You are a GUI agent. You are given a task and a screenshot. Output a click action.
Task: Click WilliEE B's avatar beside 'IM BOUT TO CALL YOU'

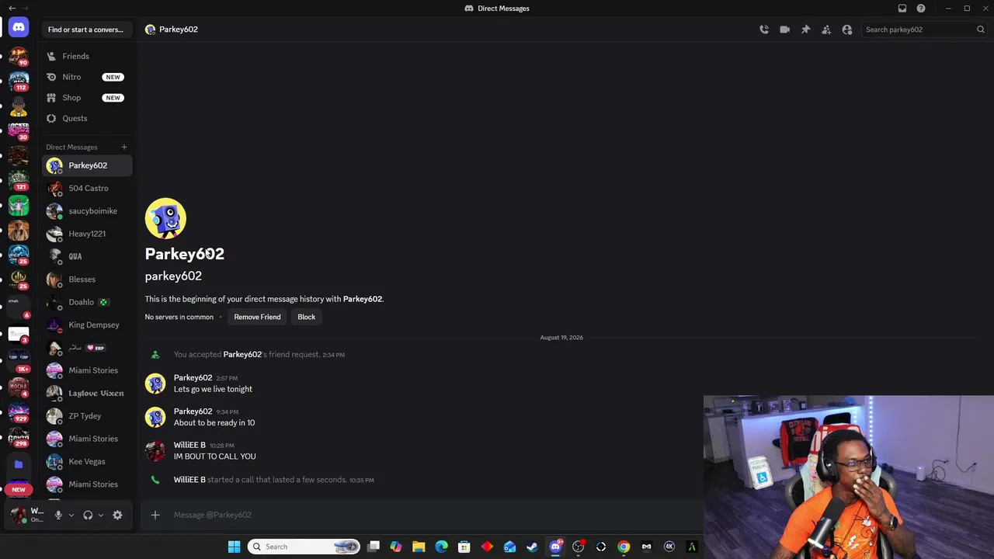[x=155, y=451]
